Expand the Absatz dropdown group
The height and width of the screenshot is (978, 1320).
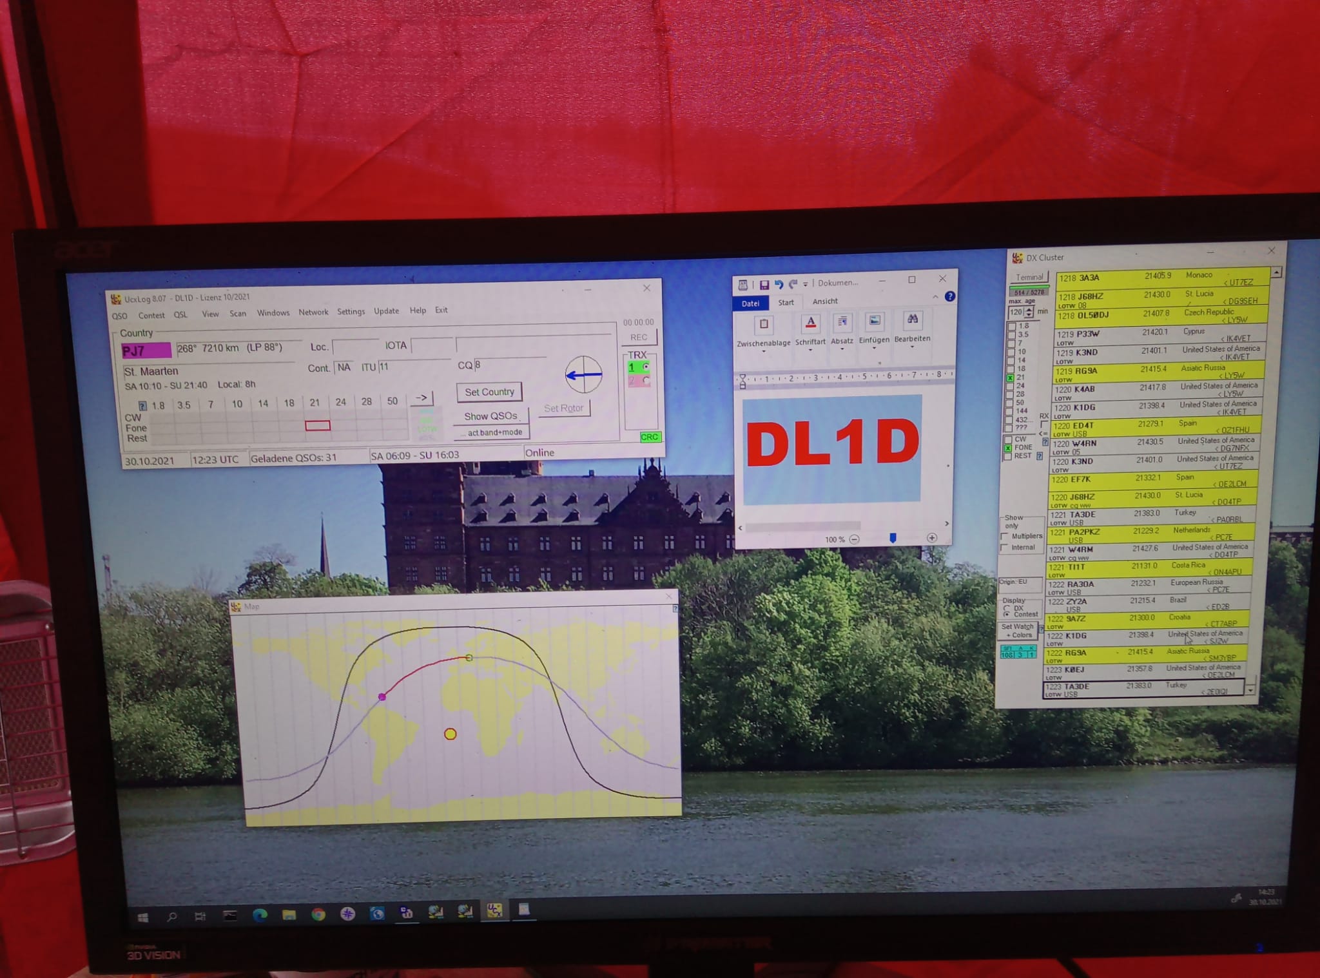(842, 341)
